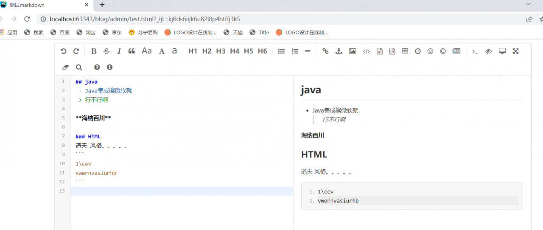543x230 pixels.
Task: Apply italic formatting with the I icon
Action: 119,51
